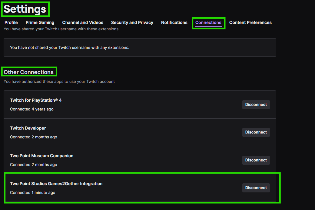Image resolution: width=315 pixels, height=210 pixels.
Task: Open the Channel and Videos tab
Action: point(83,22)
